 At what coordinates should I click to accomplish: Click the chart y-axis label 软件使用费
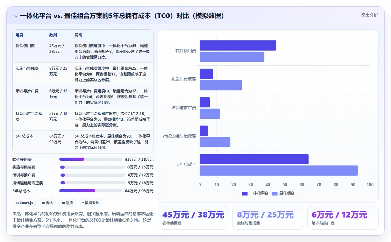(186, 51)
